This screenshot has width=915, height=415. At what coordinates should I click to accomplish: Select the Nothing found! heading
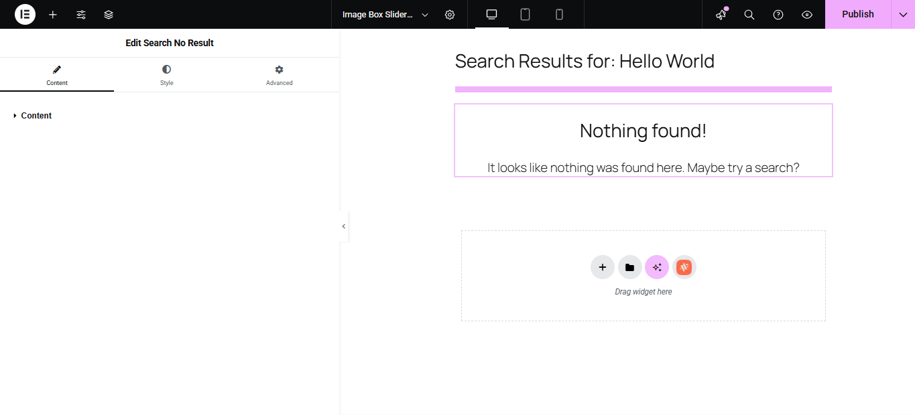pos(644,131)
